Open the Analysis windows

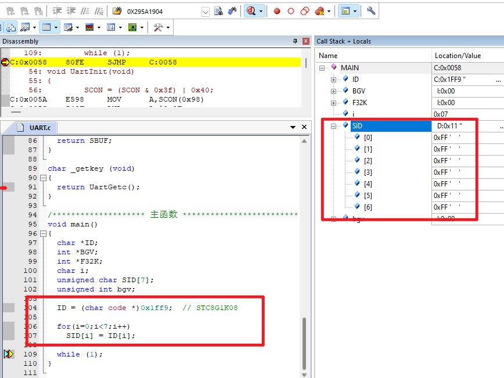tap(89, 27)
